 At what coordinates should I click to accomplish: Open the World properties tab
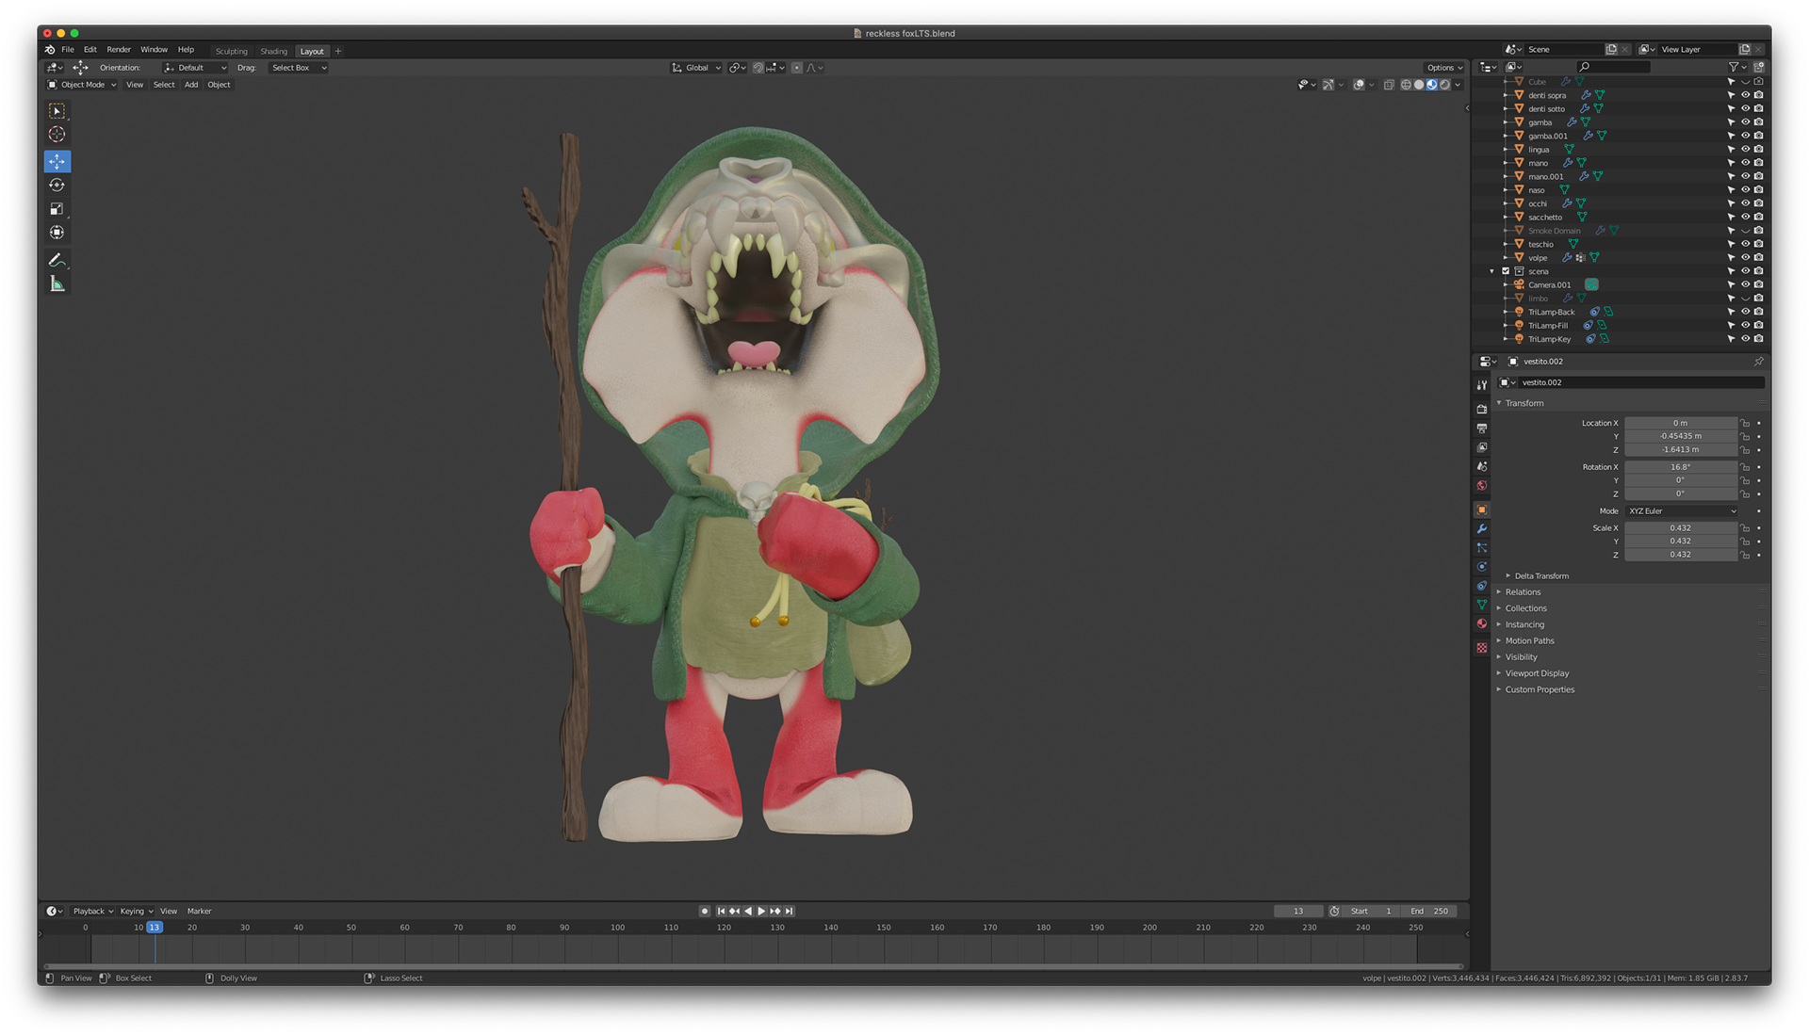[x=1482, y=486]
